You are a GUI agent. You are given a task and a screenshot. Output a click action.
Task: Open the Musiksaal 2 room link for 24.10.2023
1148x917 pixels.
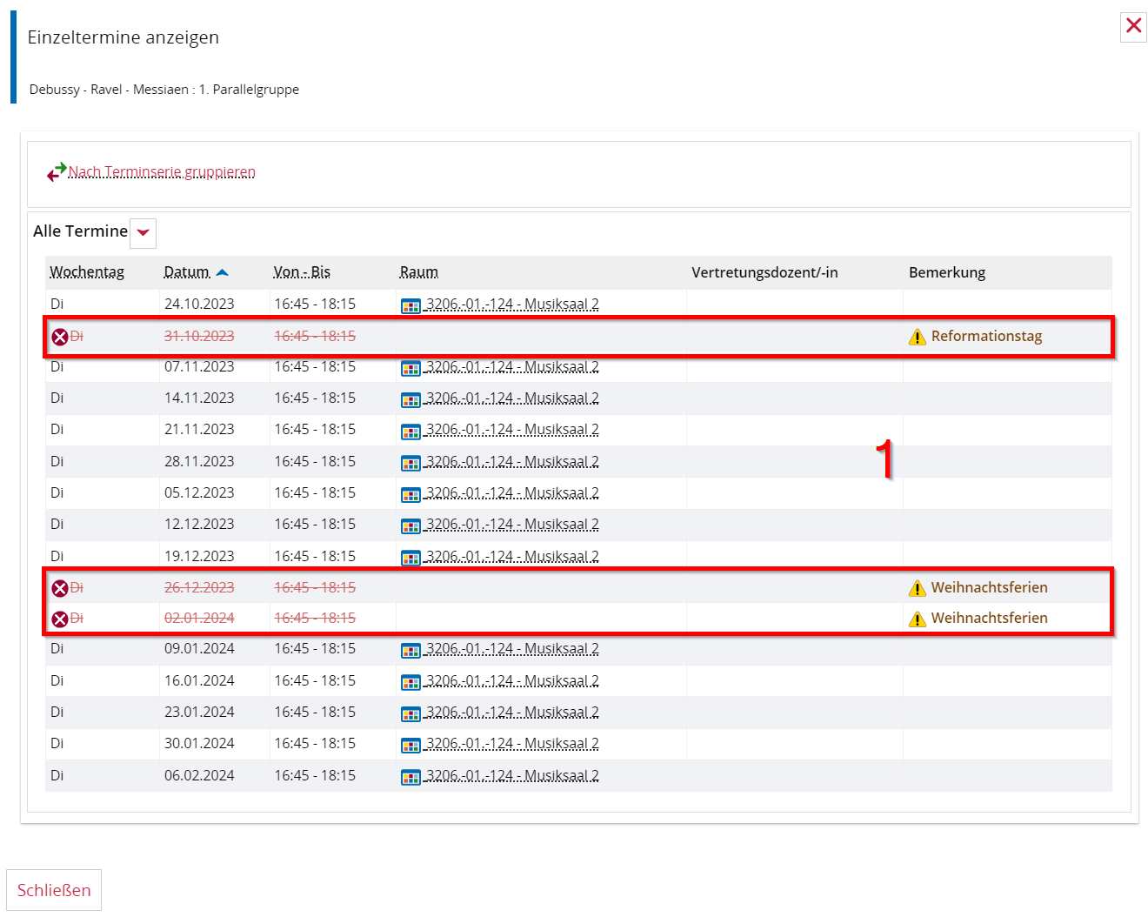tap(512, 305)
